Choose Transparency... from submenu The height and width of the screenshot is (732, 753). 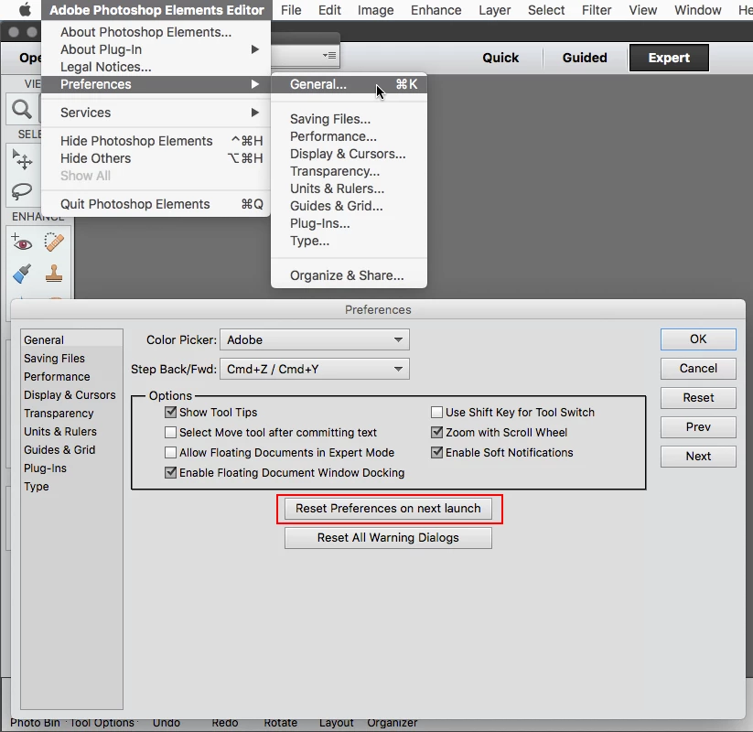click(x=349, y=171)
